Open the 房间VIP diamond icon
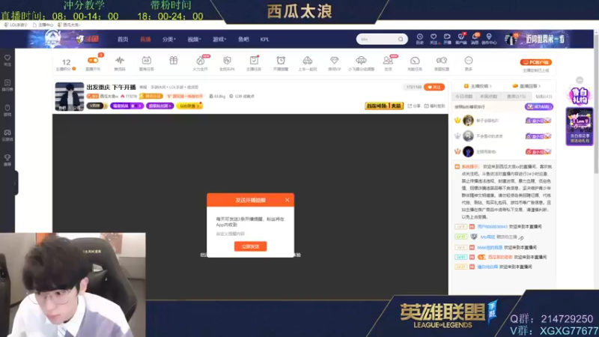 tap(334, 61)
